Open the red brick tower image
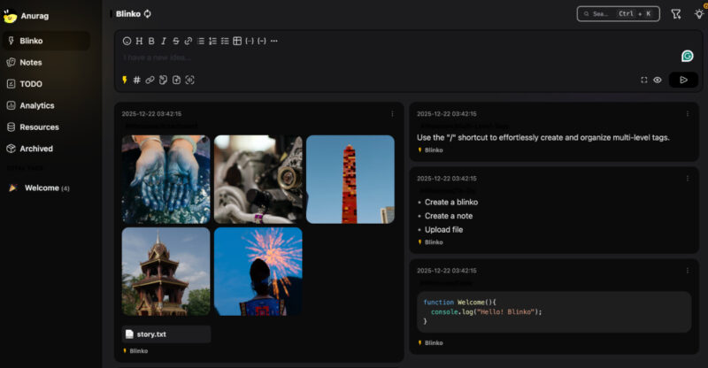 [x=350, y=180]
